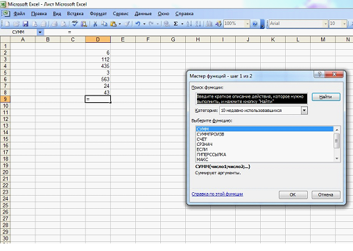
Task: Click the Cut scissors icon
Action: 95,24
